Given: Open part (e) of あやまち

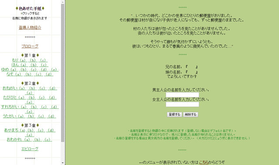Looking at the screenshot, I should pyautogui.click(x=29, y=135).
